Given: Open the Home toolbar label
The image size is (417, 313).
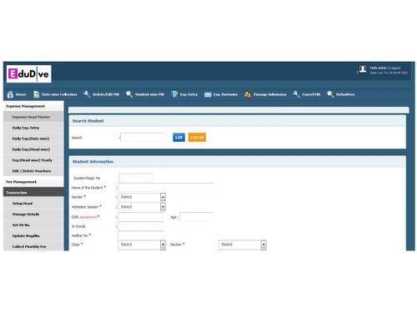Looking at the screenshot, I should [x=21, y=94].
